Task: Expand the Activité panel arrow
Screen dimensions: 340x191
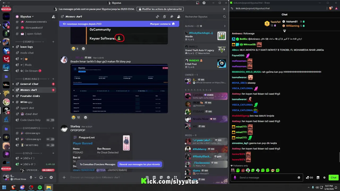Action: 225,26
